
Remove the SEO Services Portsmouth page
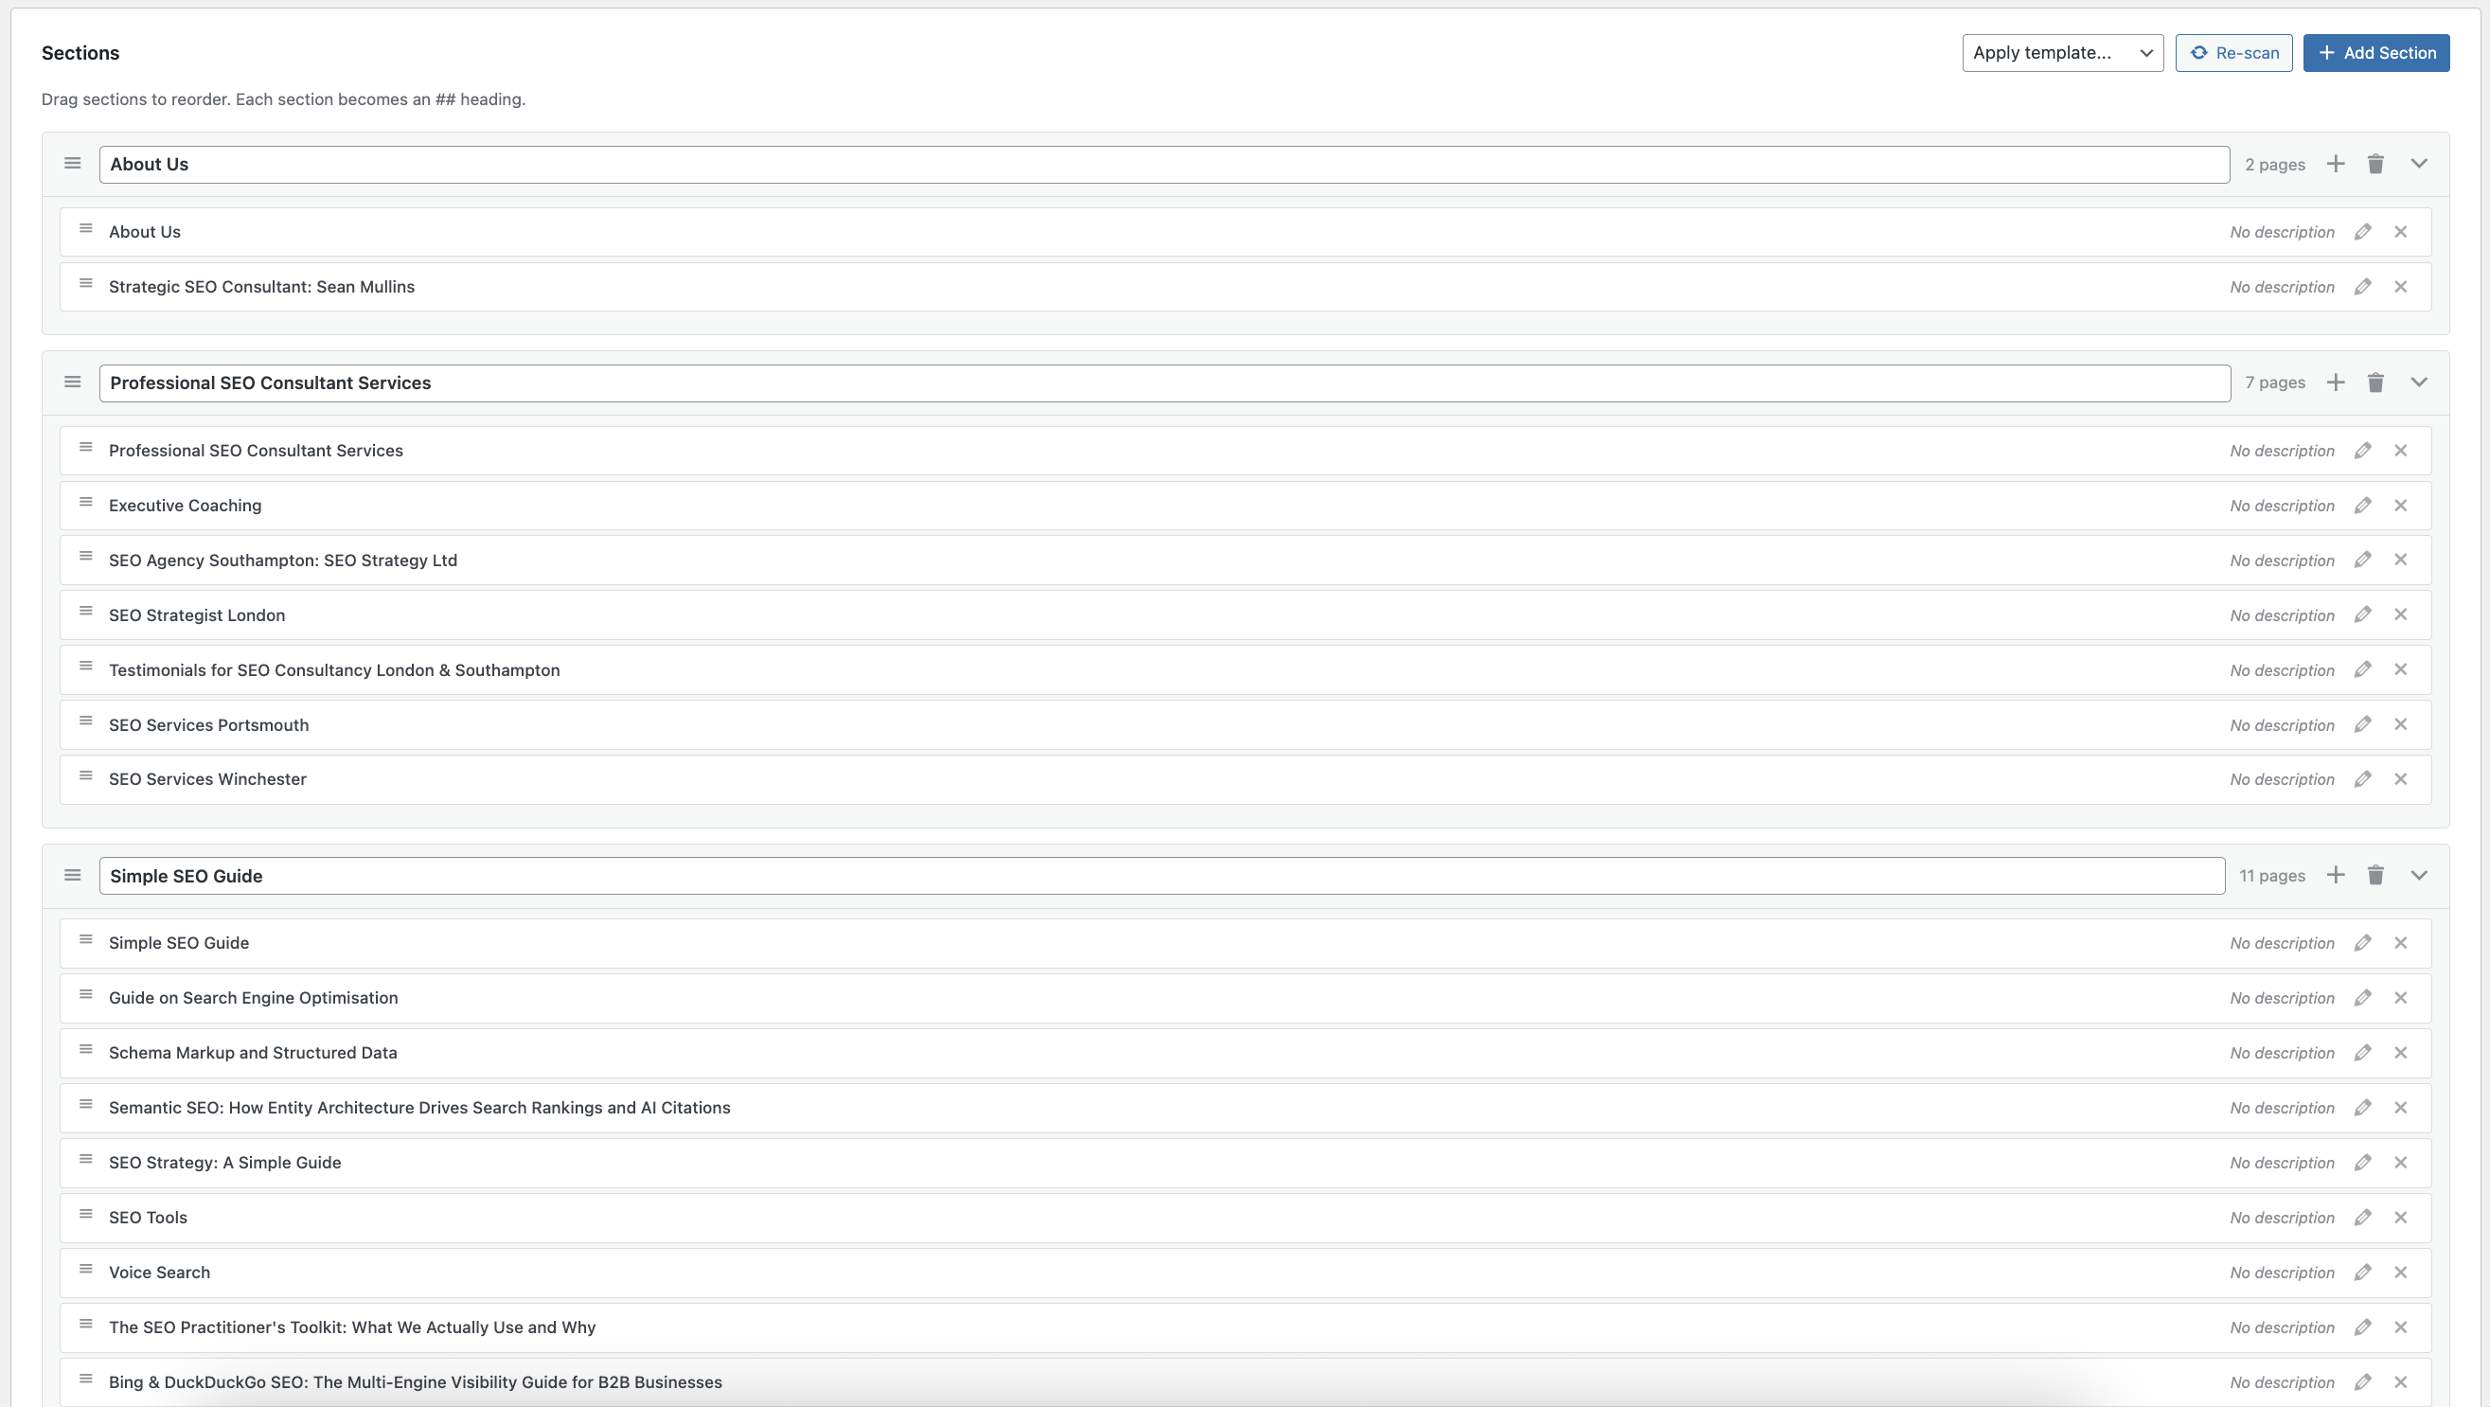[x=2402, y=723]
